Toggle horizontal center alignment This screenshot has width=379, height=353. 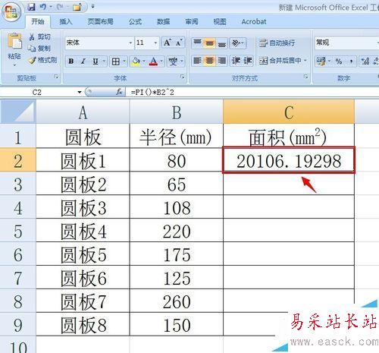coord(209,61)
